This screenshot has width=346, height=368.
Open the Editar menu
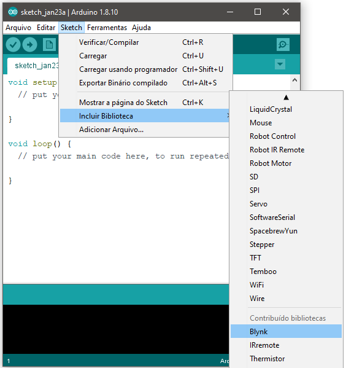point(46,28)
